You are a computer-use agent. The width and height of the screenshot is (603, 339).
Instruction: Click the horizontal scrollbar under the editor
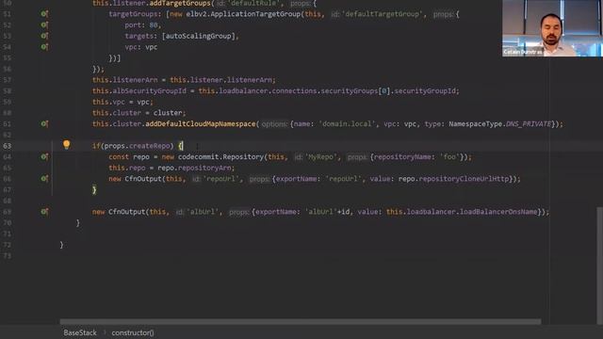tap(301, 322)
